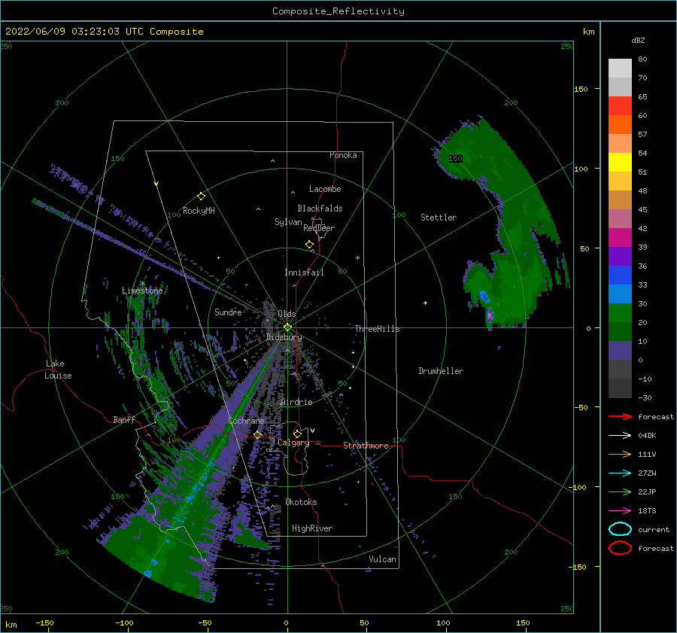This screenshot has width=677, height=633.
Task: Click the green 22JP arrow icon
Action: pos(620,491)
